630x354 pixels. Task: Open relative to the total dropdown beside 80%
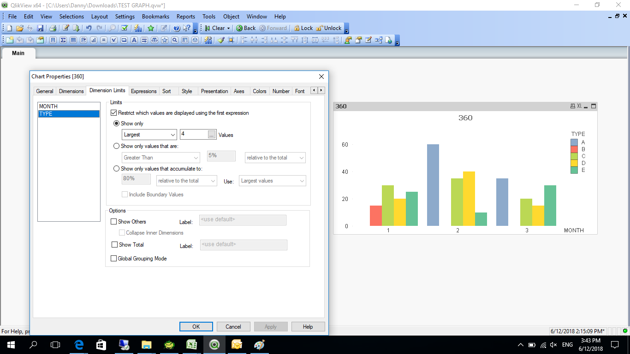[187, 181]
